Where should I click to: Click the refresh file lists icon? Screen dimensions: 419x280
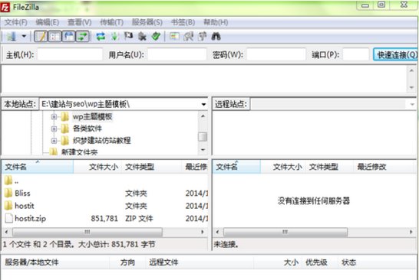[x=101, y=36]
